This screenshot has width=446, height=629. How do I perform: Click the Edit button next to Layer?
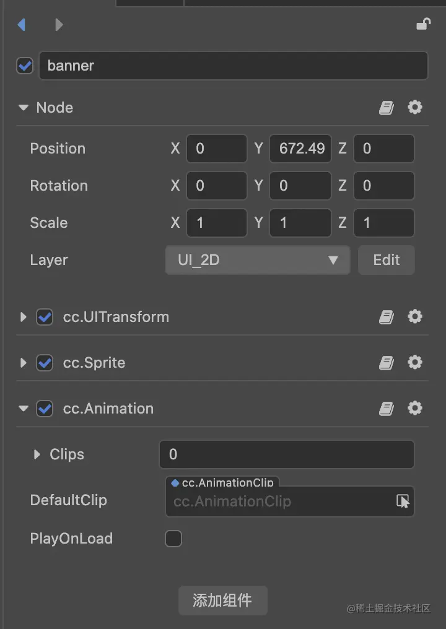(x=386, y=260)
